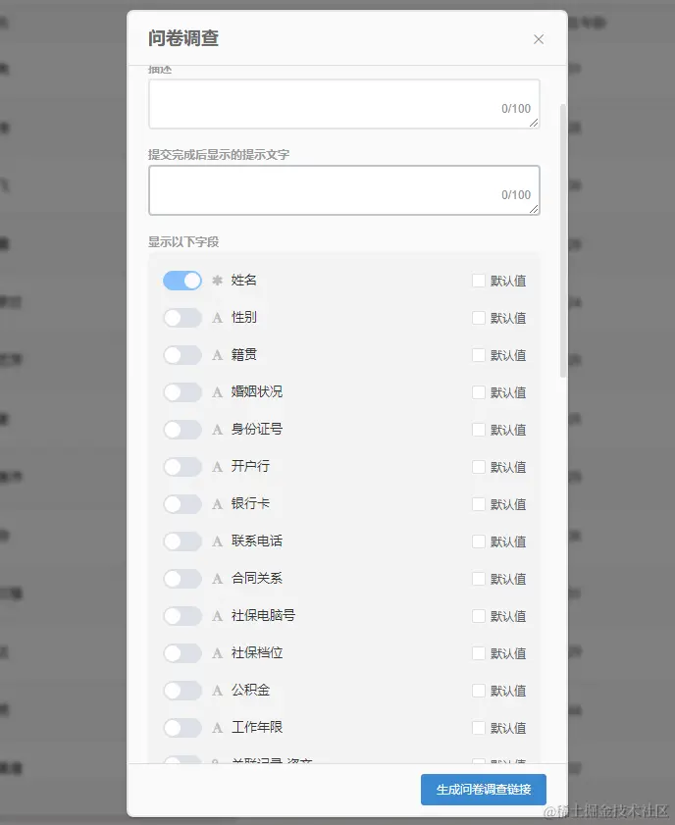
Task: Click the text type icon beside 开户行
Action: (x=217, y=467)
